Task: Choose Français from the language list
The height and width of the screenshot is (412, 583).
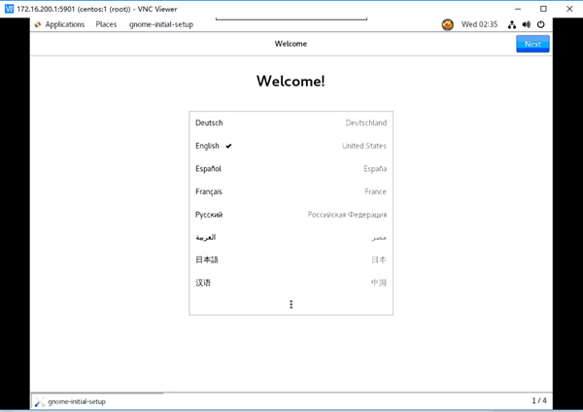Action: [291, 191]
